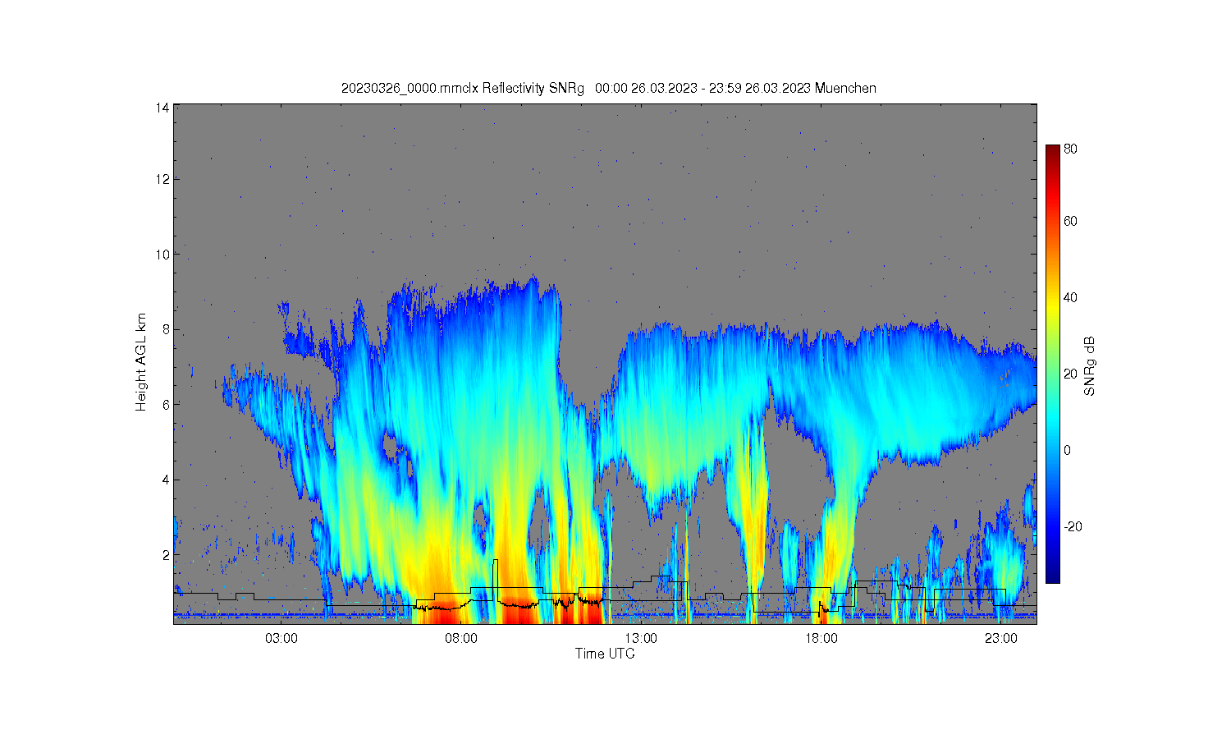This screenshot has width=1231, height=739.
Task: Click the 8 km height tick label
Action: click(166, 329)
